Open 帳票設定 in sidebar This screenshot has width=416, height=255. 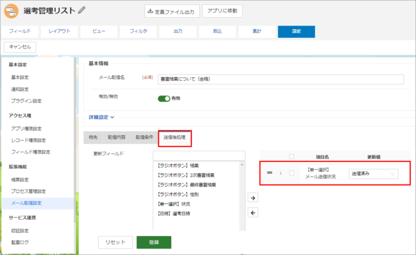(x=20, y=180)
